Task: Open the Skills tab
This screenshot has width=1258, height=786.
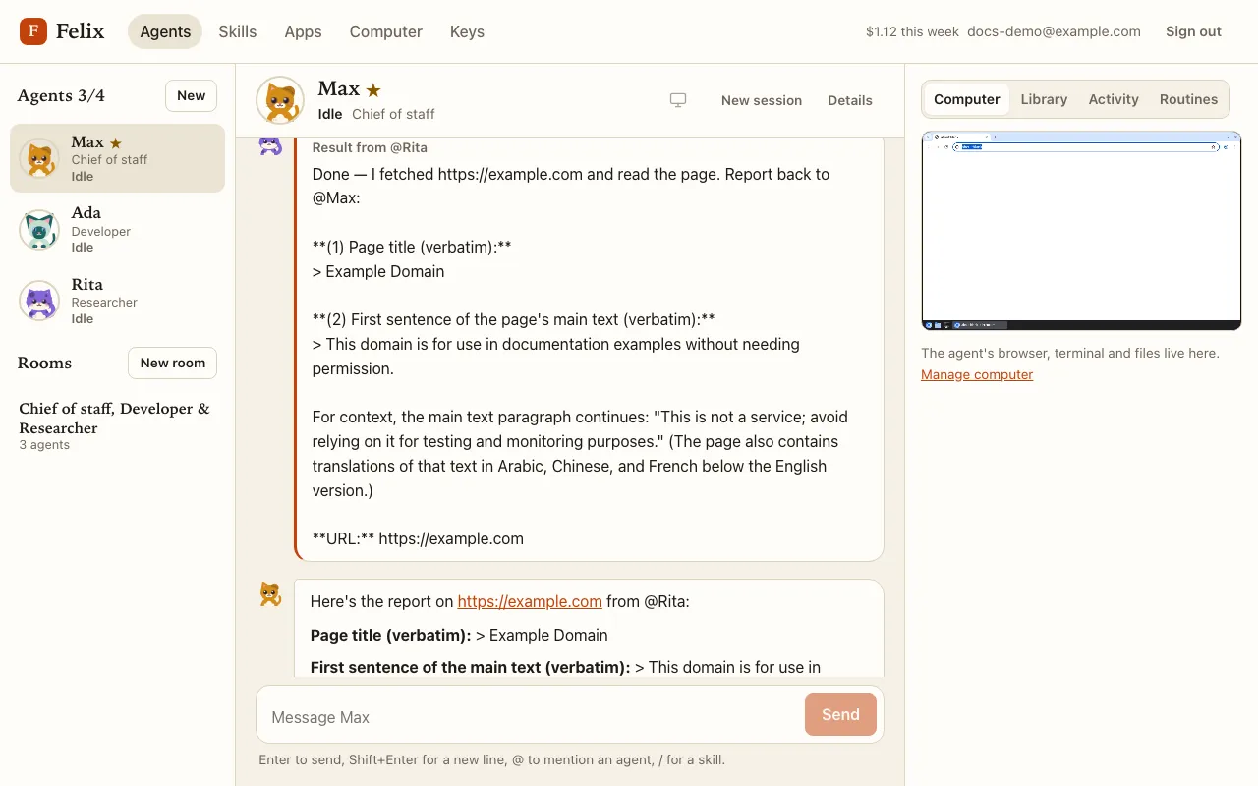Action: click(238, 31)
